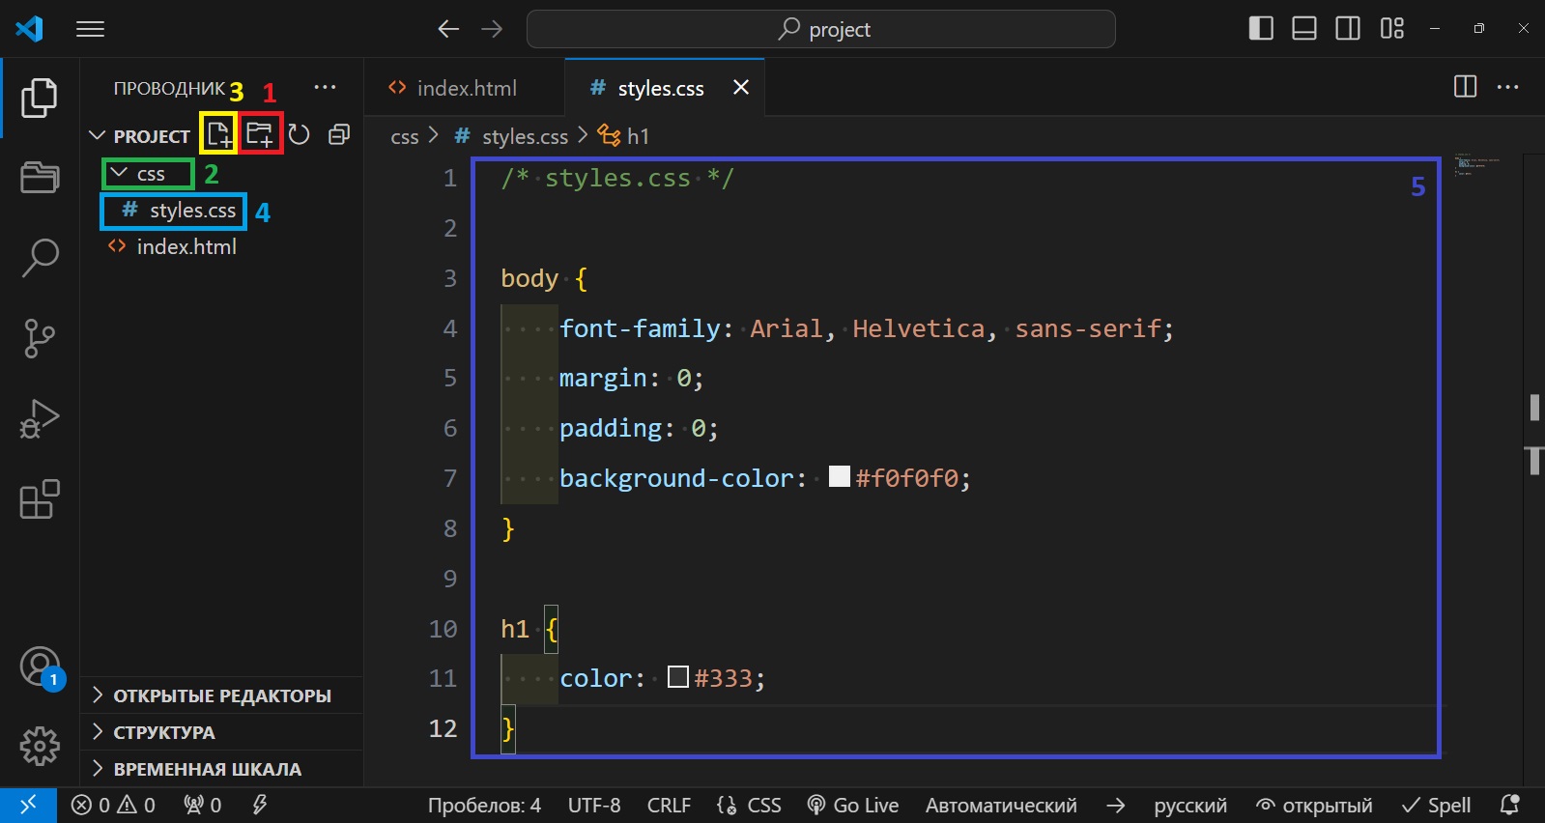1545x823 pixels.
Task: Open notifications bell
Action: coord(1509,805)
